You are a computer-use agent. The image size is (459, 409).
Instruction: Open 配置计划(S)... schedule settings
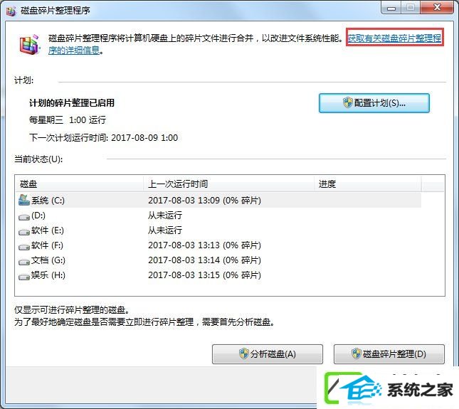374,103
